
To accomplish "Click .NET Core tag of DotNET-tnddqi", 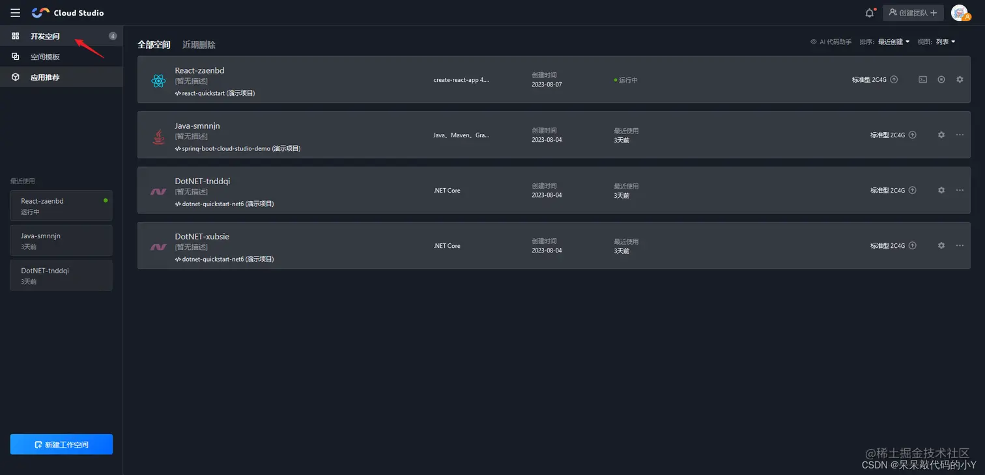I will point(447,191).
